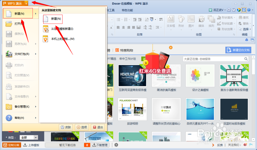The height and width of the screenshot is (150, 257).
Task: Click the numbered list icon in ribbon
Action: click(x=126, y=20)
